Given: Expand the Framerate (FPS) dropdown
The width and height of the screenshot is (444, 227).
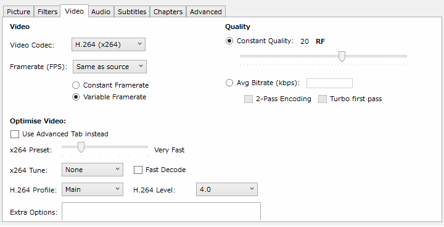Looking at the screenshot, I should coord(110,67).
